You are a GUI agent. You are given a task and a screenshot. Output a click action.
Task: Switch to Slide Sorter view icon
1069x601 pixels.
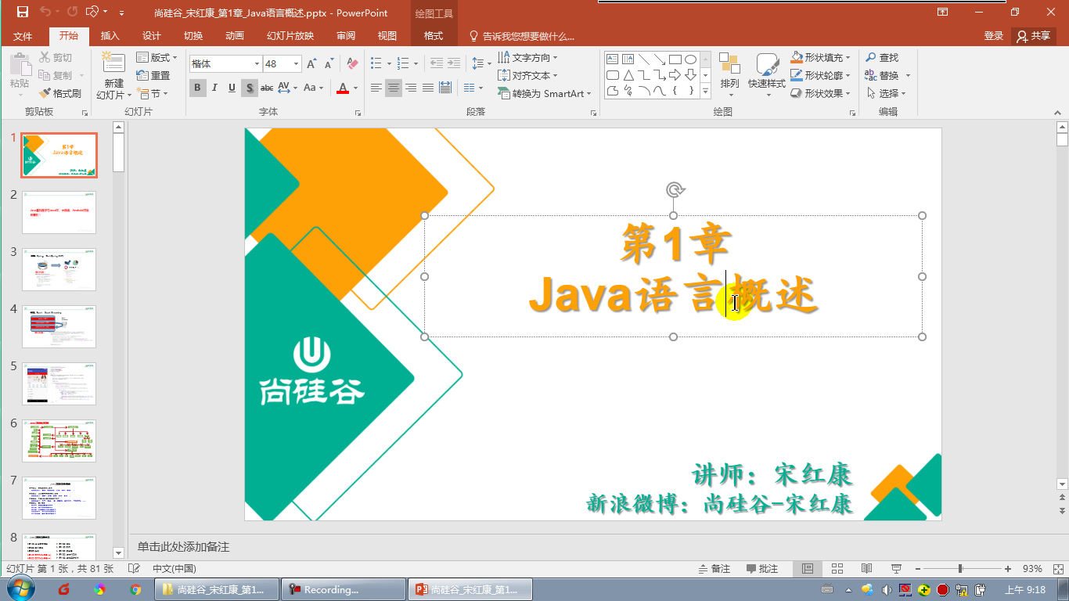click(837, 569)
